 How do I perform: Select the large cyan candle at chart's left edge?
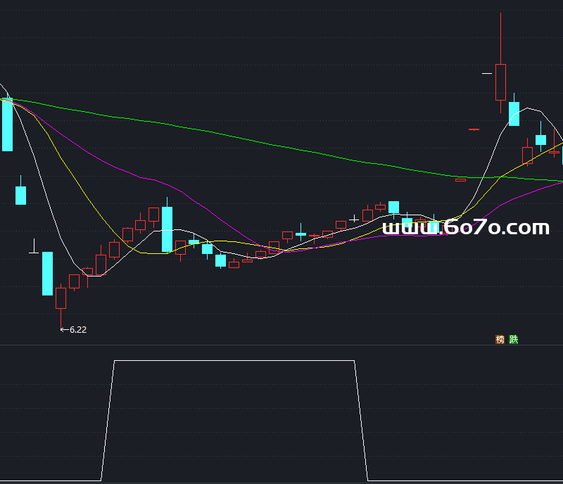coord(7,125)
